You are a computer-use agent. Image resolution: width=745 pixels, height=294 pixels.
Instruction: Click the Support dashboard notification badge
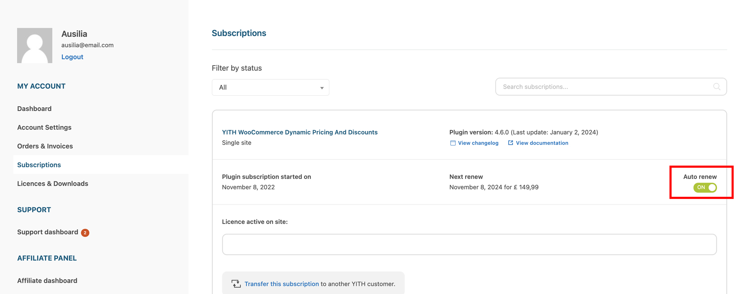coord(85,233)
